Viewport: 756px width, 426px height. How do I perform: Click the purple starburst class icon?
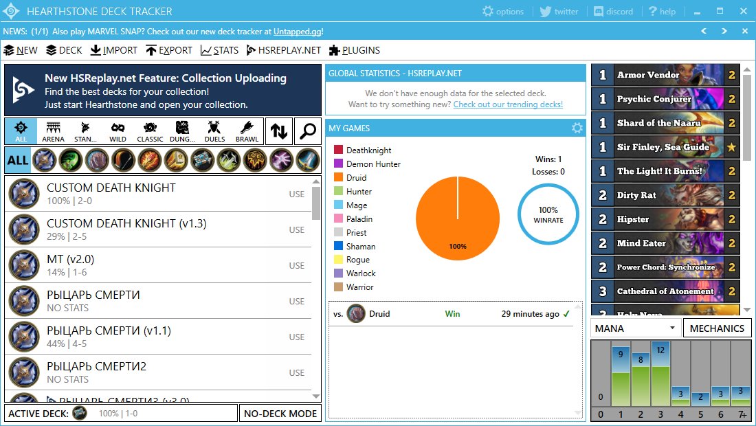(x=281, y=160)
